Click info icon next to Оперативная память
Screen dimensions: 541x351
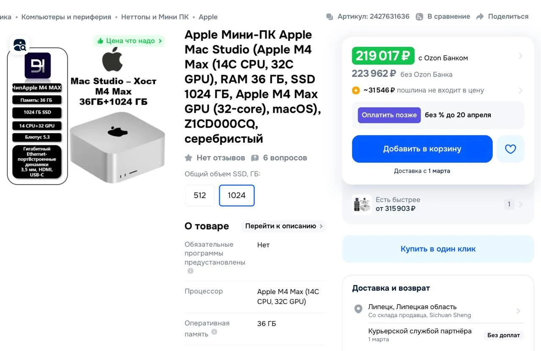(214, 332)
